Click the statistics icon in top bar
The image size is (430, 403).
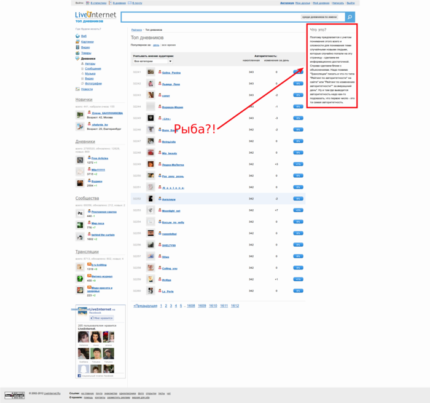[x=88, y=2]
